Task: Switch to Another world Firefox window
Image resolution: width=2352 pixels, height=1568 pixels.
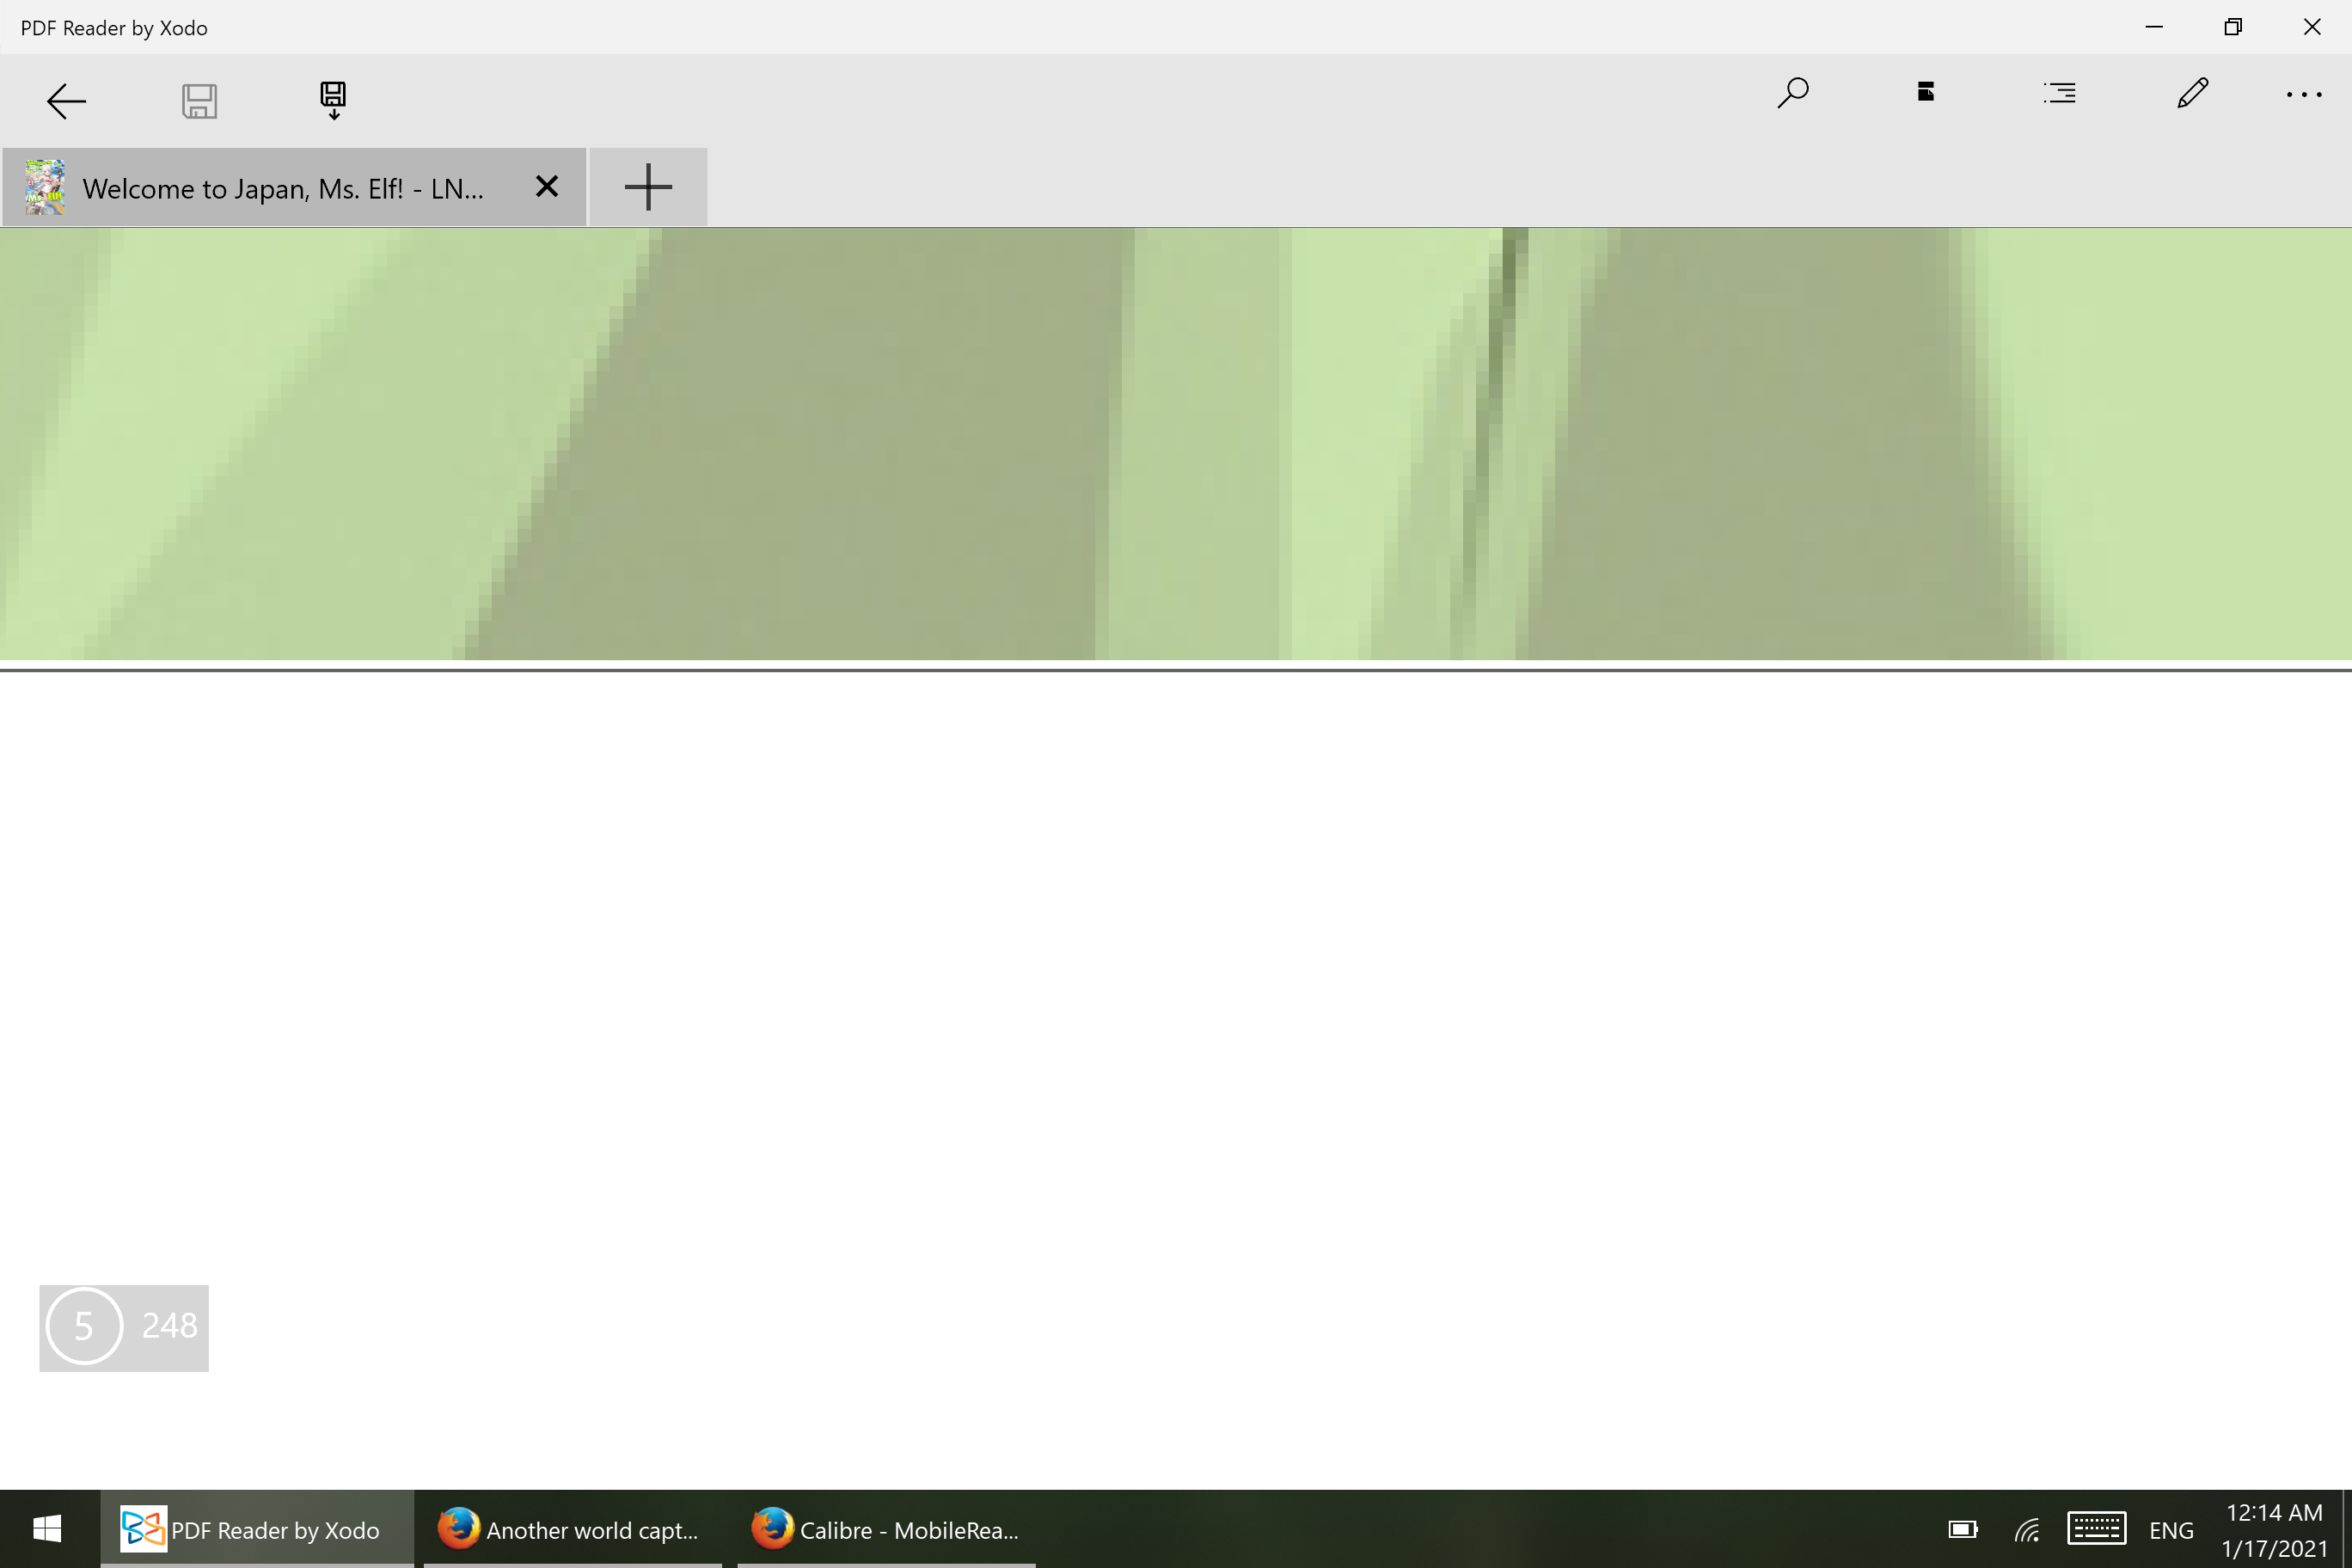Action: point(571,1529)
